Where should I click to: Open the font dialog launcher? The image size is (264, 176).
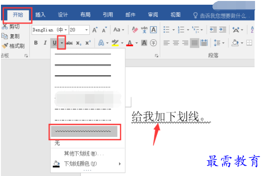157,56
